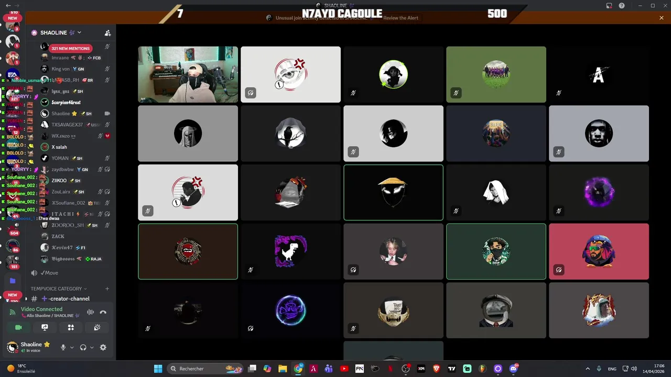Toggle noise suppression waveform icon

click(90, 312)
